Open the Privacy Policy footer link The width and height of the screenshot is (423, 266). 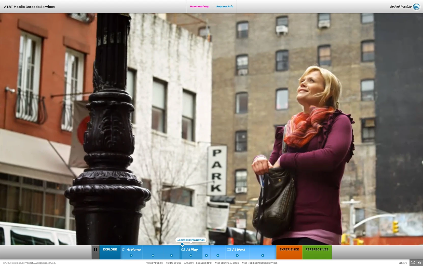point(154,263)
